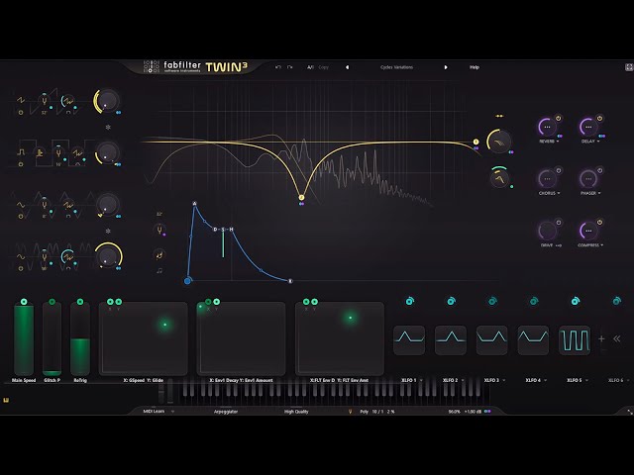Select the XLFO 5 square waveform thumbnail
Screen dimensions: 634x475
[x=575, y=339]
